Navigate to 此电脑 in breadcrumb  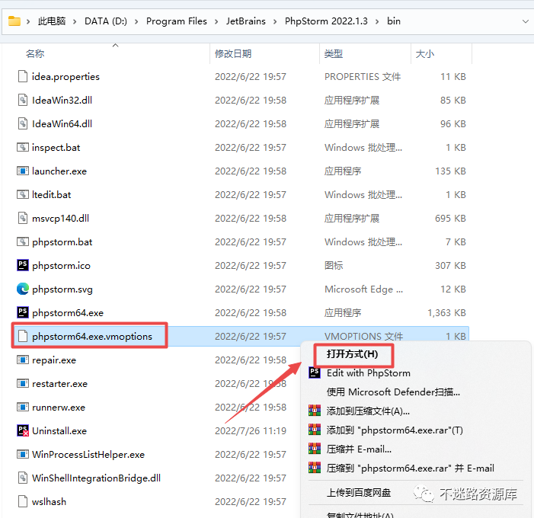tap(52, 21)
